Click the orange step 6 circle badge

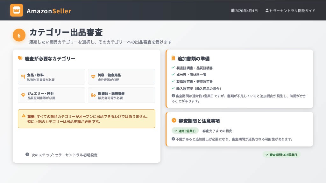pyautogui.click(x=19, y=35)
